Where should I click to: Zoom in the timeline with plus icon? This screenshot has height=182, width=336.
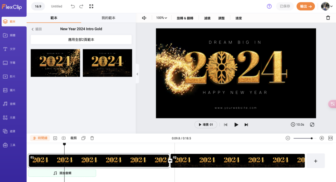click(x=322, y=138)
